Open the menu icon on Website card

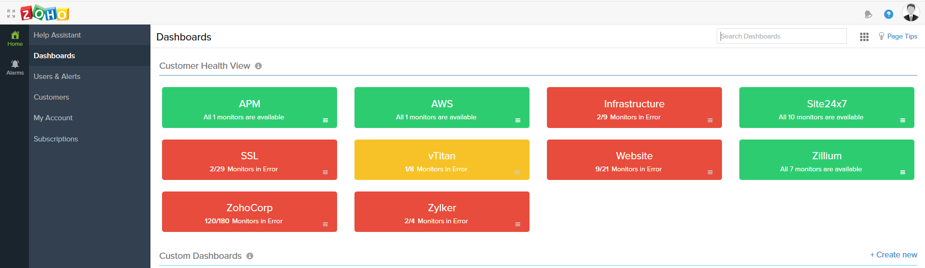tap(710, 172)
